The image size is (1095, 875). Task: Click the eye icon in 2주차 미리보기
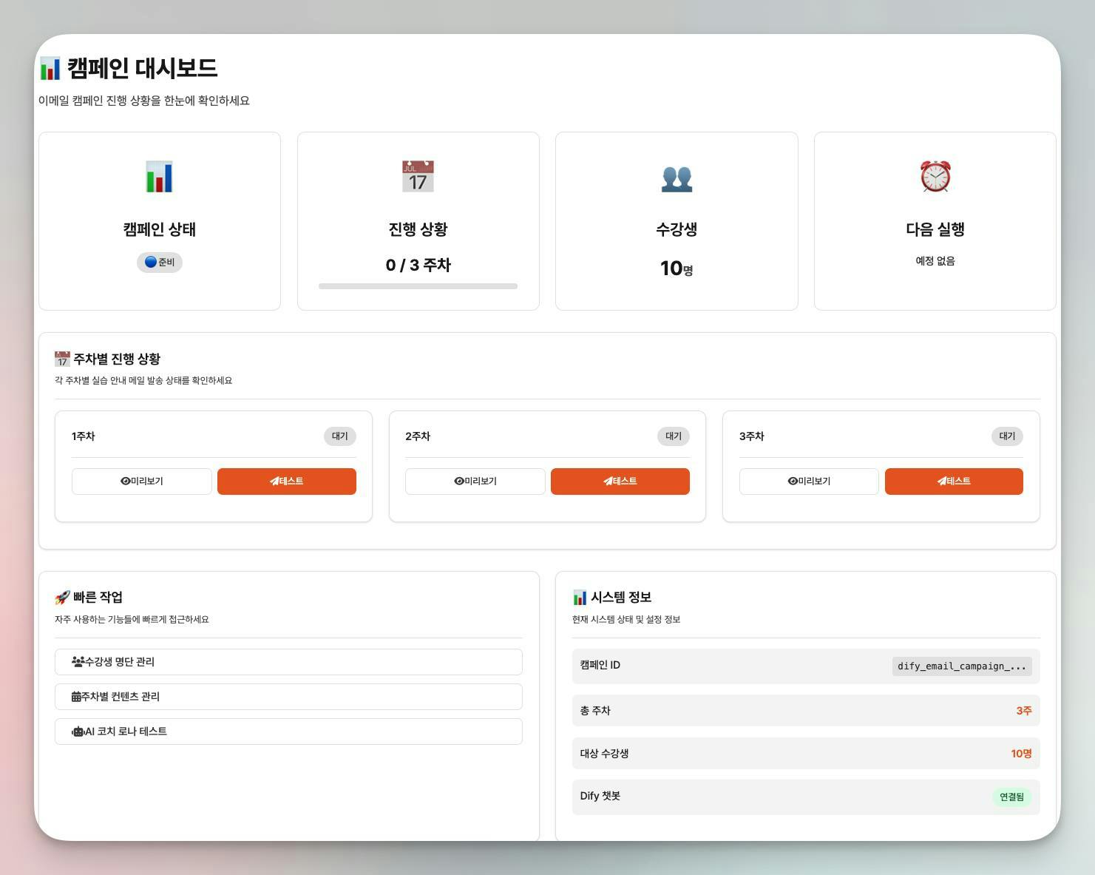(x=459, y=481)
